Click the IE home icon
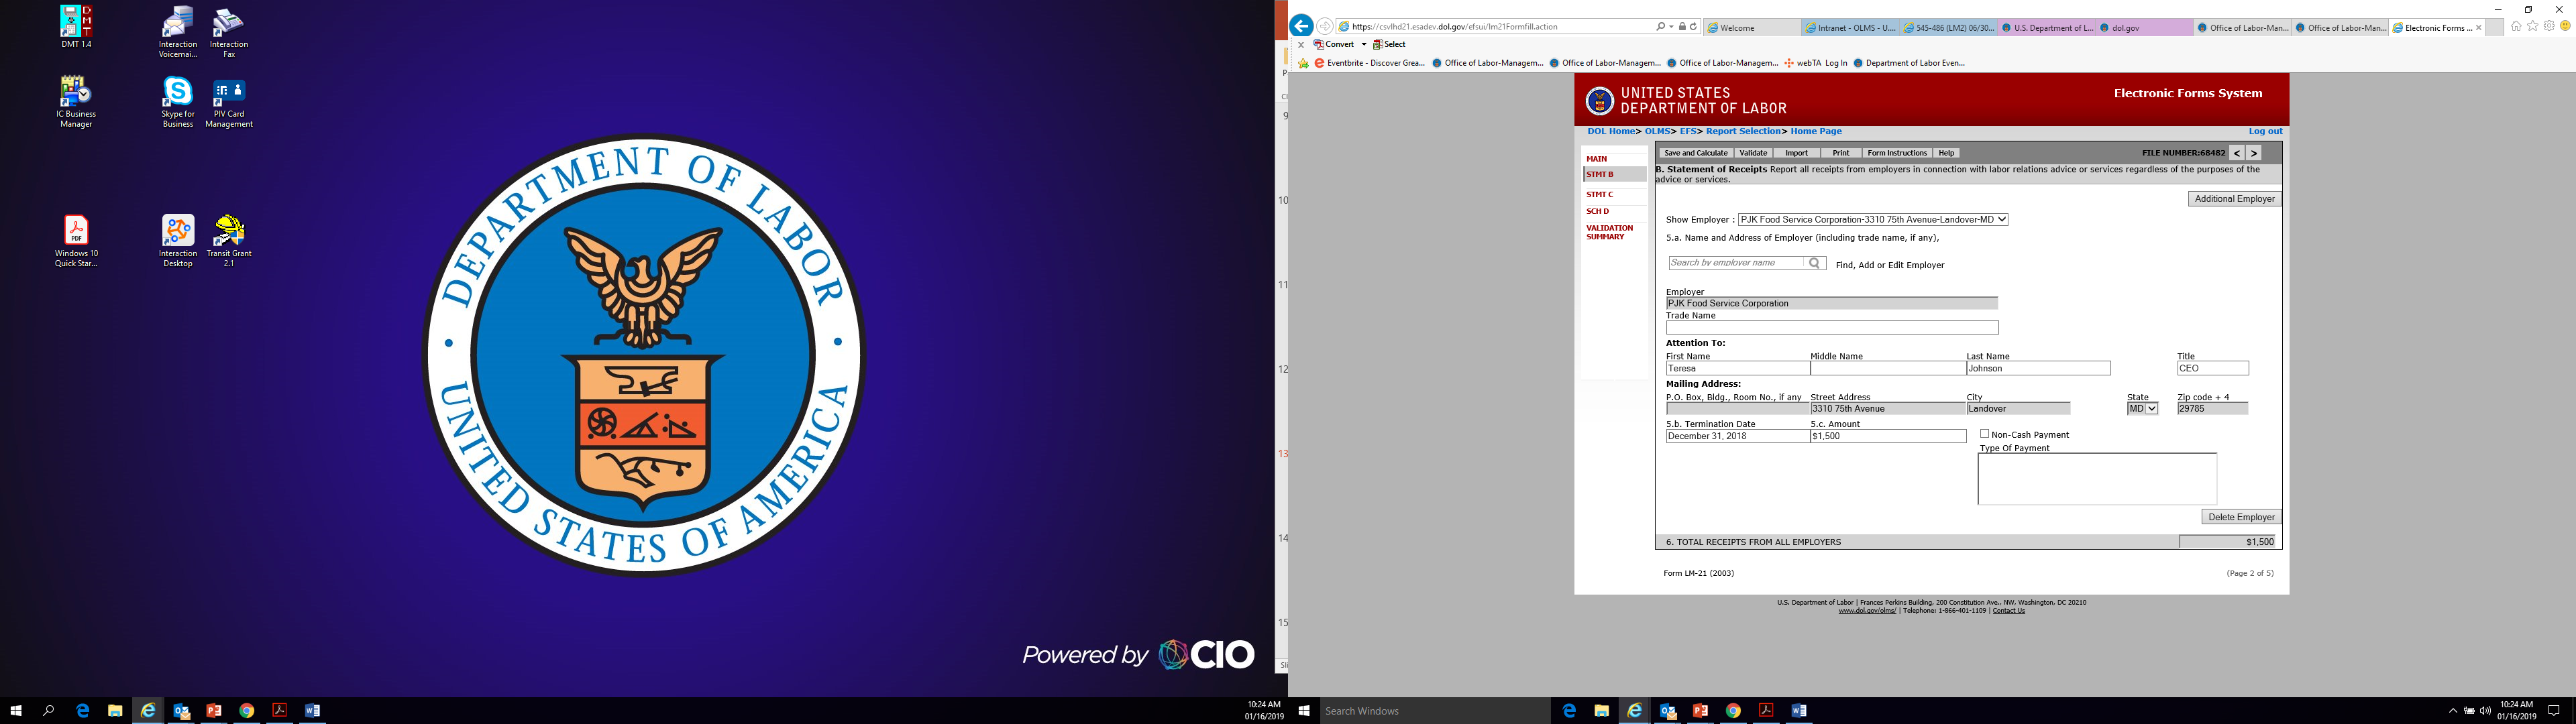 pos(2516,27)
